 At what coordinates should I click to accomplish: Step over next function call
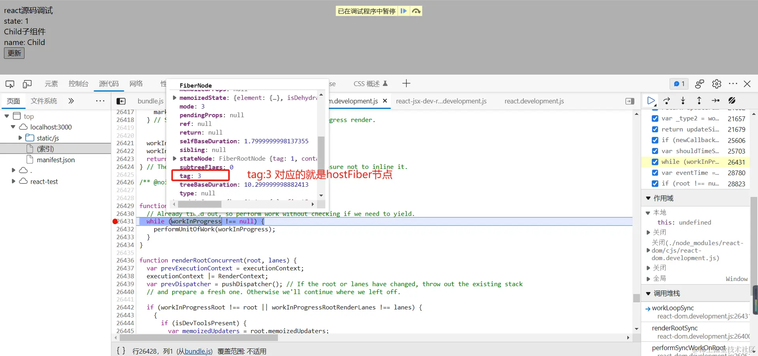point(667,101)
